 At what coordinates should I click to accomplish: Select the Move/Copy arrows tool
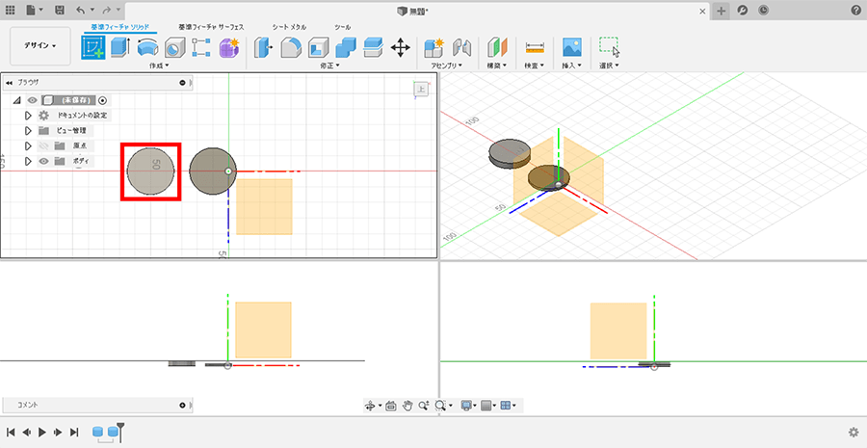401,47
